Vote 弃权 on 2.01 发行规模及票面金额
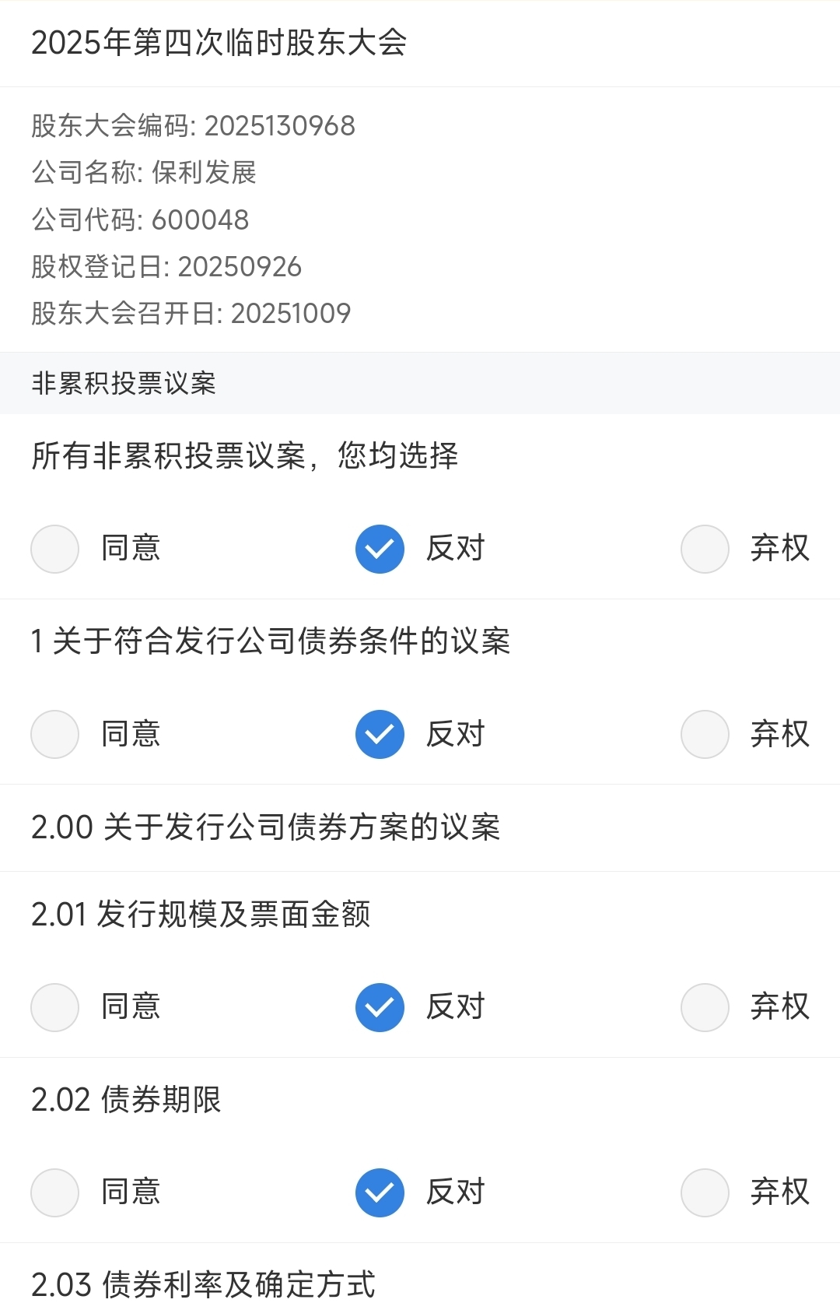 click(x=705, y=1007)
